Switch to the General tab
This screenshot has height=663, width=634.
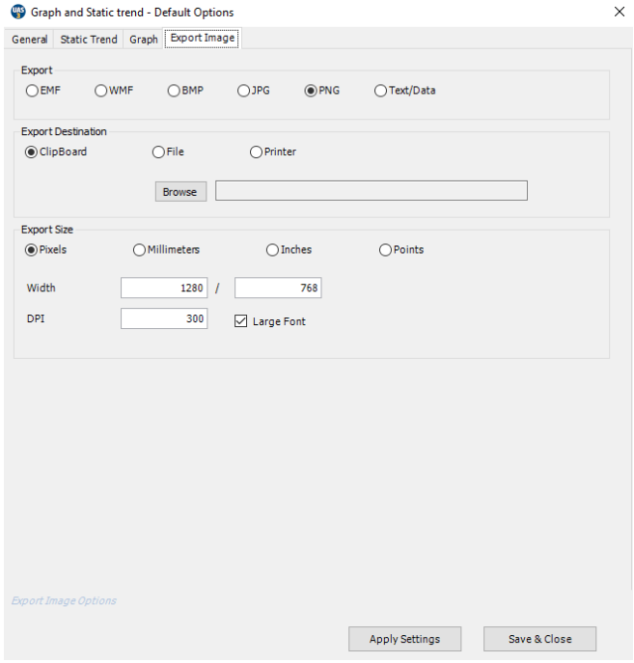[30, 40]
